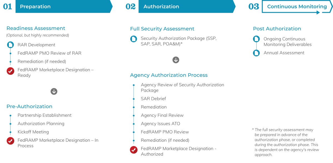Viewport: 333px width, 163px height.
Task: Click the full security assessment footnote
Action: [286, 142]
